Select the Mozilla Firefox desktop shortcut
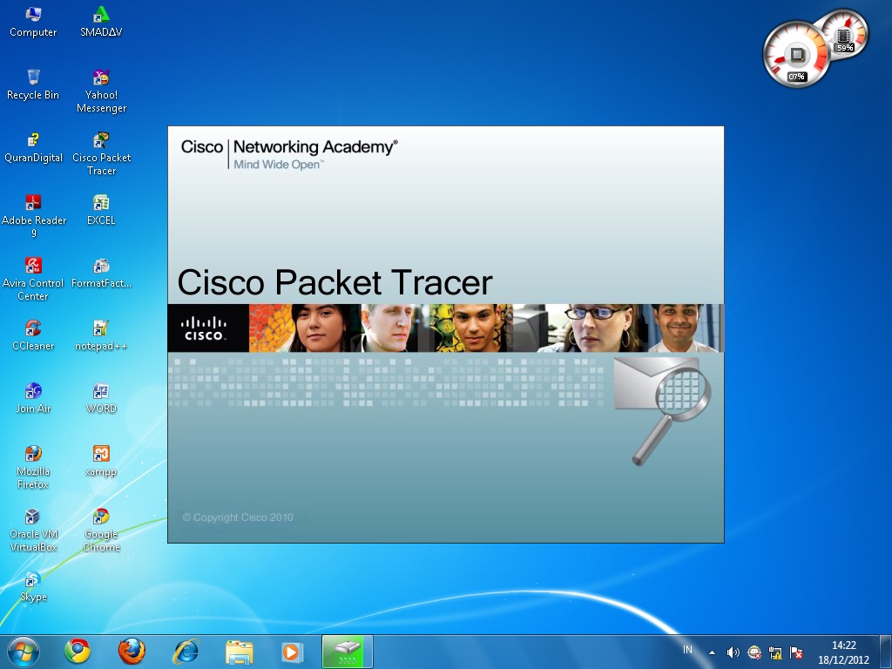 tap(33, 467)
